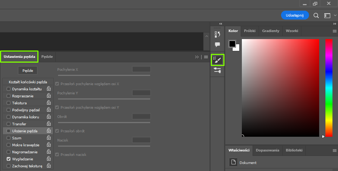Screen dimensions: 338x171
Task: Toggle lock for Szum
Action: tap(49, 138)
